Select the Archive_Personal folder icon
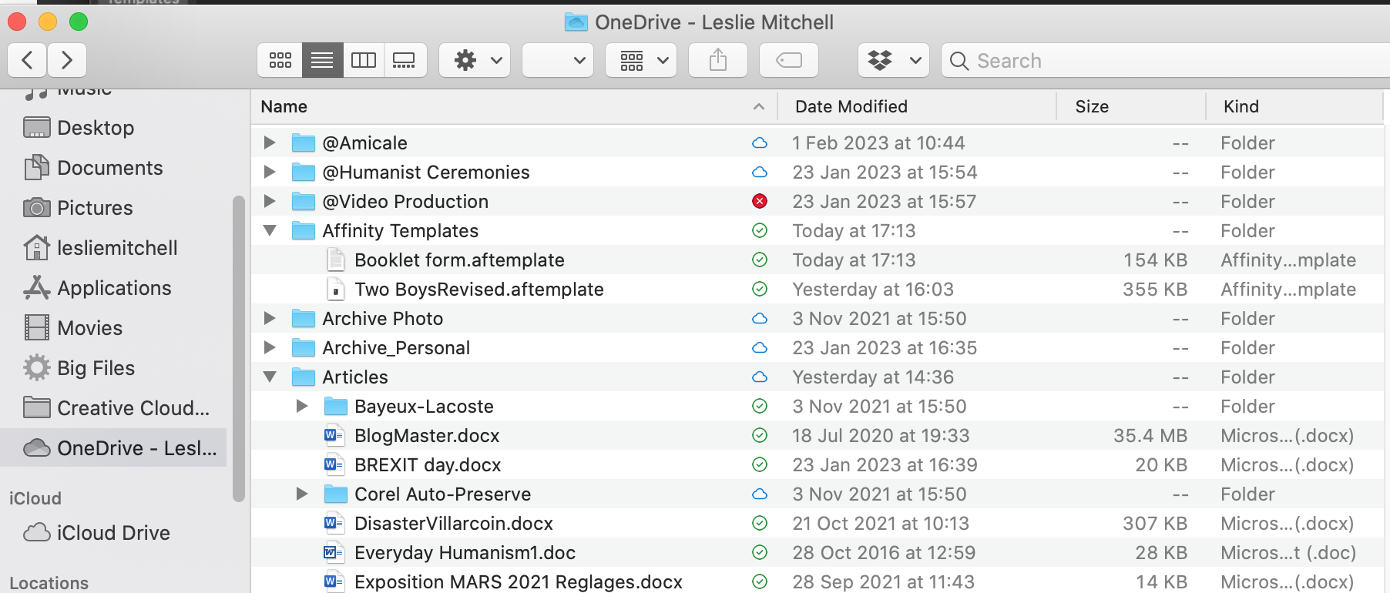Screen dimensions: 1390x593 point(304,347)
